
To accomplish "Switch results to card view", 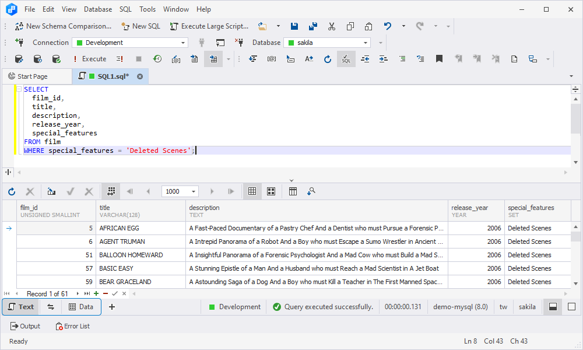I will 271,191.
